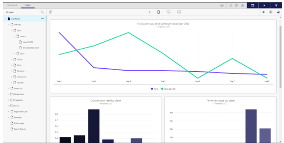Collapse the CorsHome tree node
The height and width of the screenshot is (143, 284).
pos(6,19)
